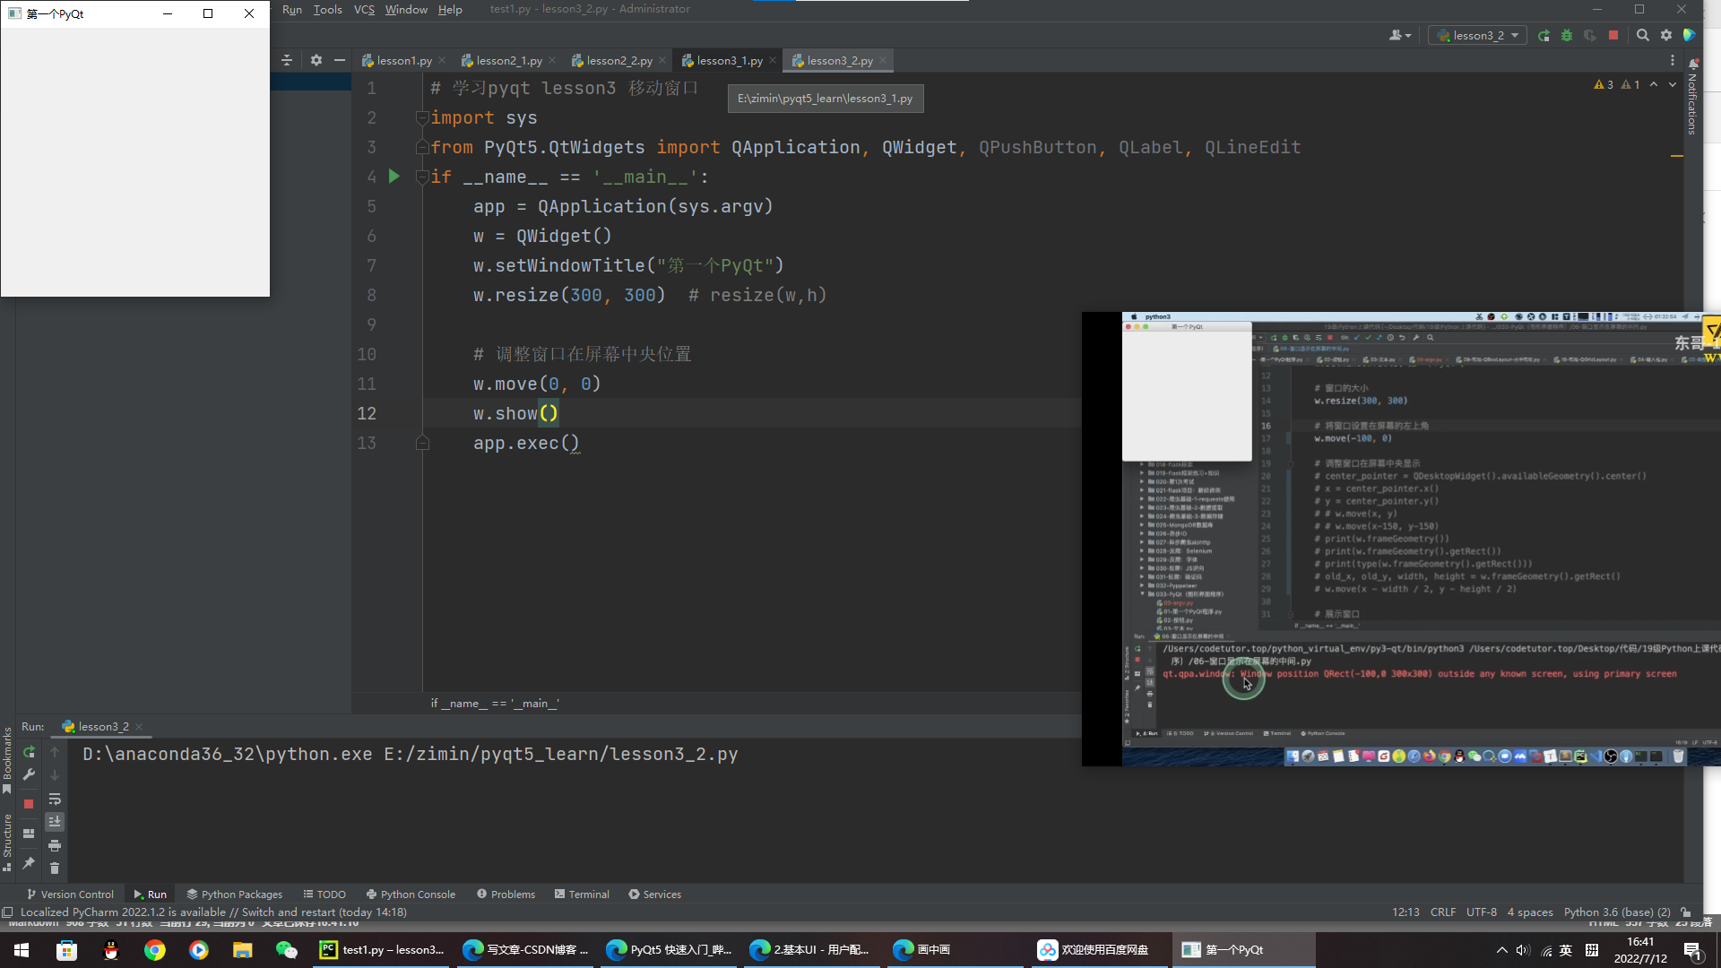Open the Tools menu
Screen dimensions: 1721x968
327,9
